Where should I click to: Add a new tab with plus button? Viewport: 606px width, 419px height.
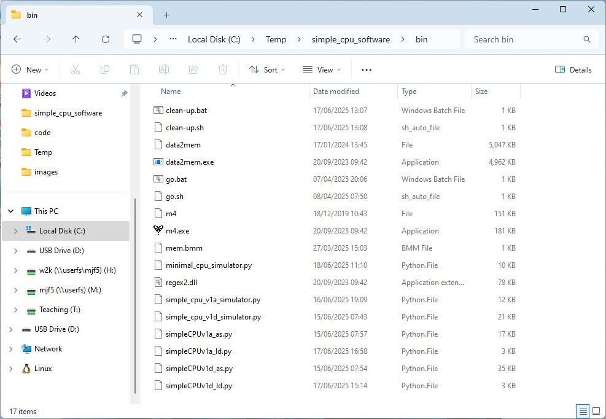click(x=166, y=15)
